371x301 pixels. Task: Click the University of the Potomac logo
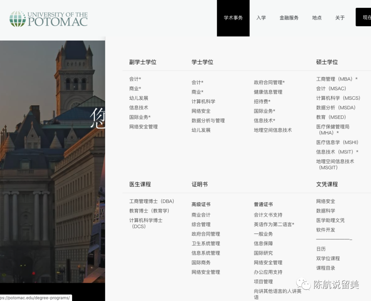48,19
